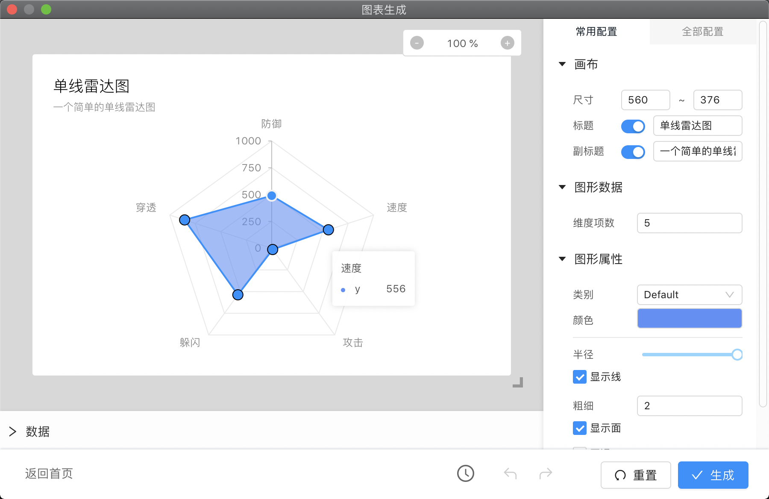Screen dimensions: 769x499
Task: Click the undo arrow icon
Action: 510,473
